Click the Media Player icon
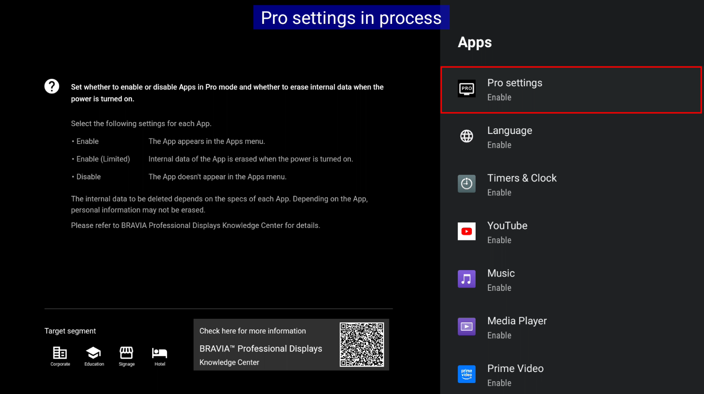Viewport: 704px width, 394px height. [x=466, y=327]
